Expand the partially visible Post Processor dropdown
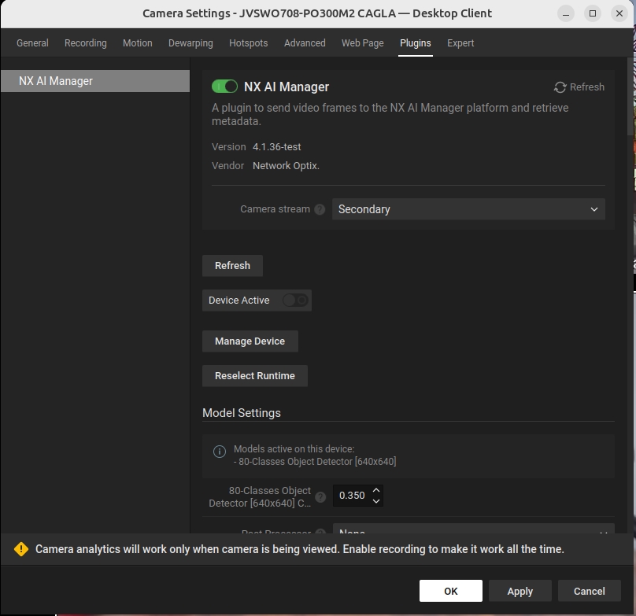The height and width of the screenshot is (616, 636). [473, 529]
